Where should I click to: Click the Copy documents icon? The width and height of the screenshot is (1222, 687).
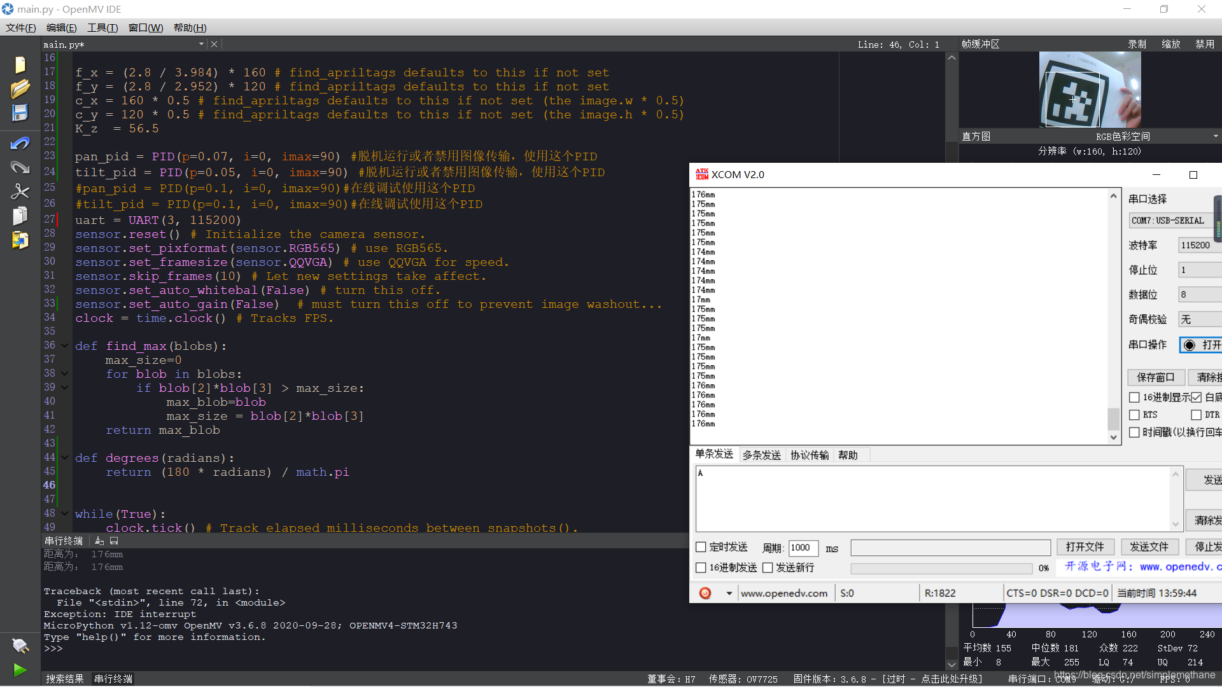tap(20, 216)
